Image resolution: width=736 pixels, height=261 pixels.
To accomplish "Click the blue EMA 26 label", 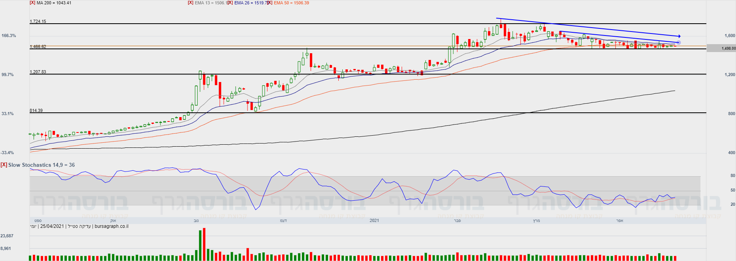I will pos(251,3).
